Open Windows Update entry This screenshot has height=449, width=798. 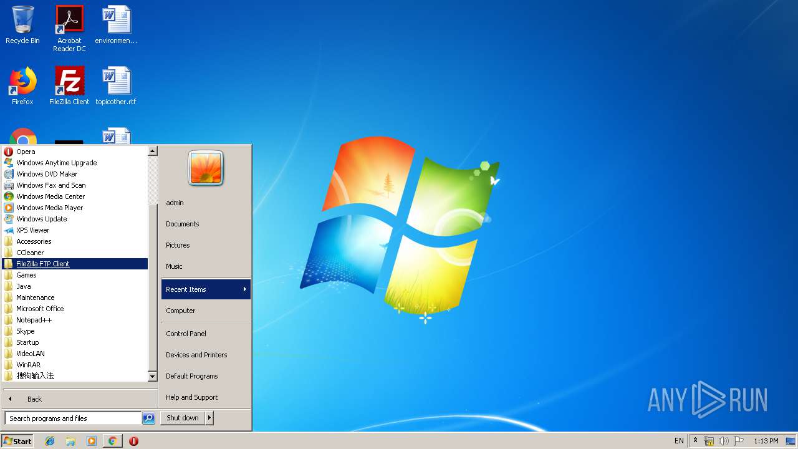pyautogui.click(x=75, y=219)
